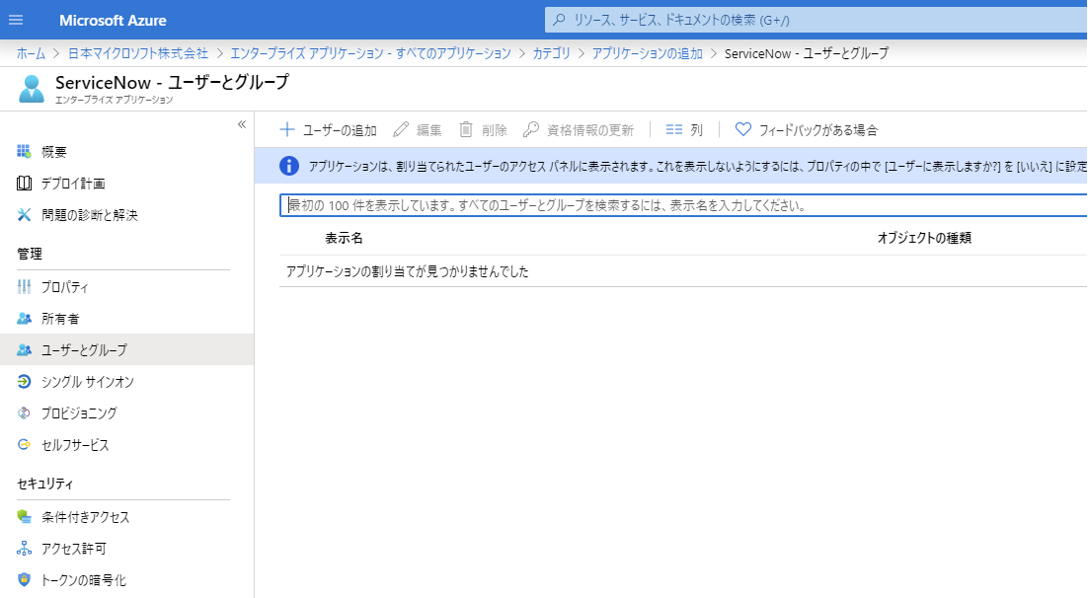Click the trash 削除 icon
Image resolution: width=1088 pixels, height=598 pixels.
466,129
